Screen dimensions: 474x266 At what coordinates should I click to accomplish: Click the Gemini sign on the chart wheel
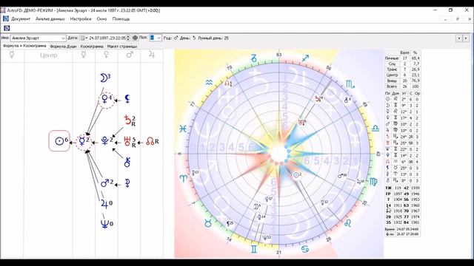point(254,249)
